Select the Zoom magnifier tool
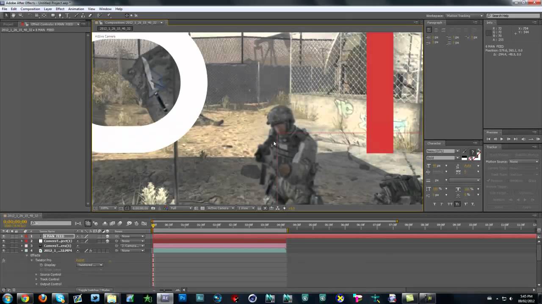Image resolution: width=542 pixels, height=304 pixels. click(20, 16)
